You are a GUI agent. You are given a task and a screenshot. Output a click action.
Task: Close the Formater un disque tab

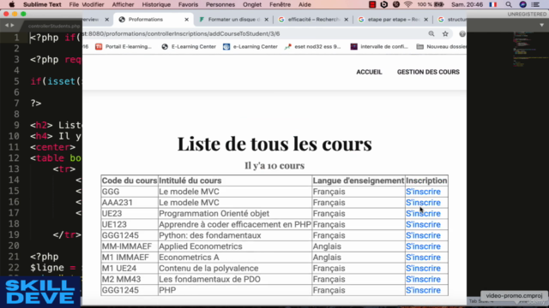(267, 20)
